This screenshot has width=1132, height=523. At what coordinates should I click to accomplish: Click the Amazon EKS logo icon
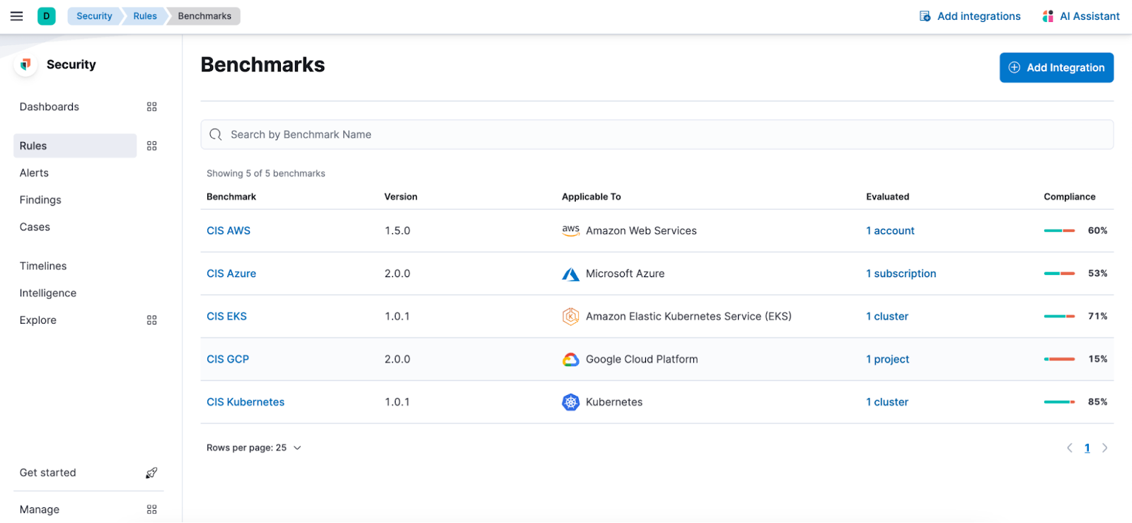(571, 317)
